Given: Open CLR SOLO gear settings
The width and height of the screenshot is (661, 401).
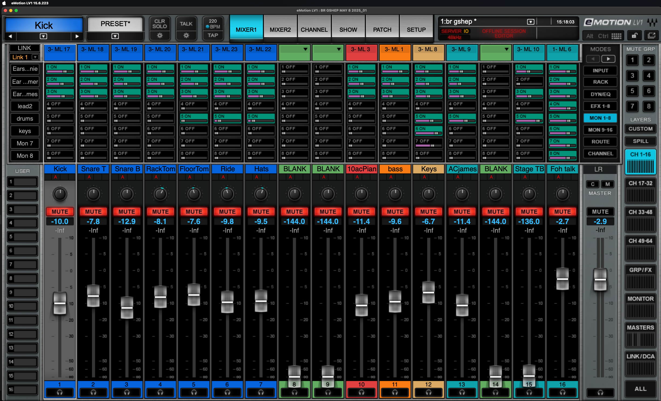Looking at the screenshot, I should 160,35.
